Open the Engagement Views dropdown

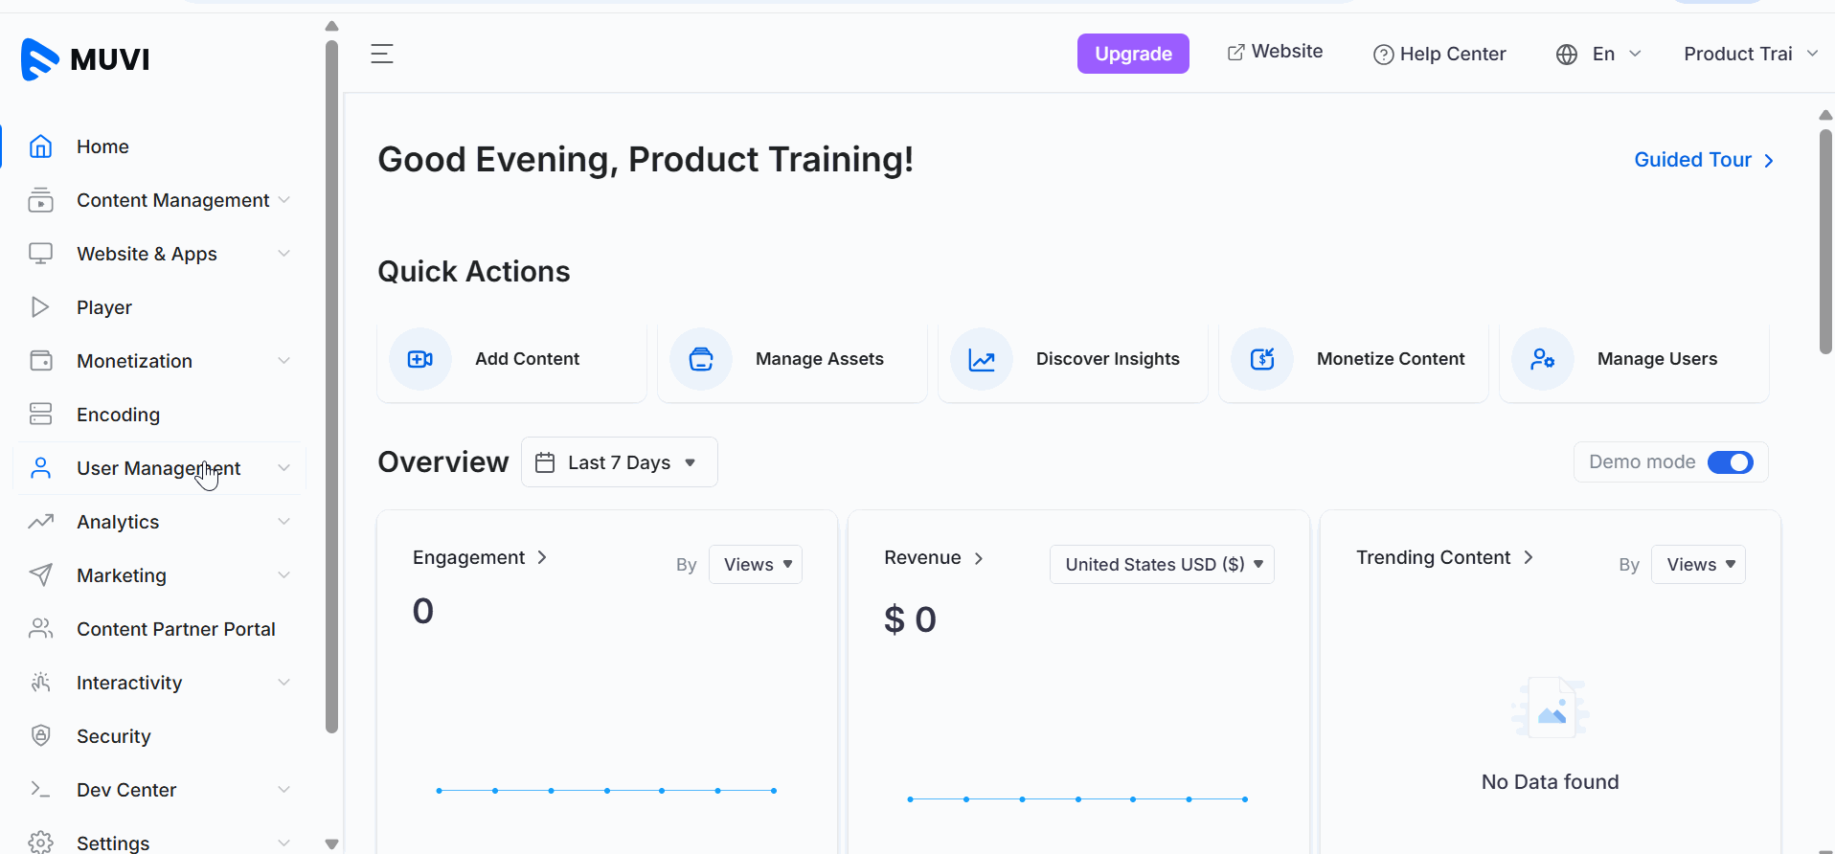(756, 565)
